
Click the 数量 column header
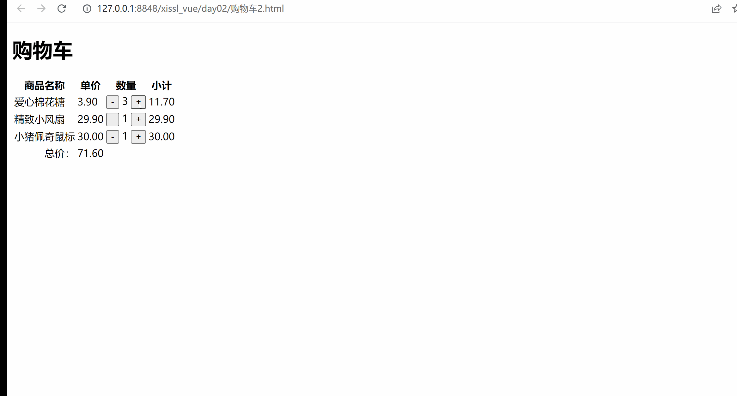[126, 86]
